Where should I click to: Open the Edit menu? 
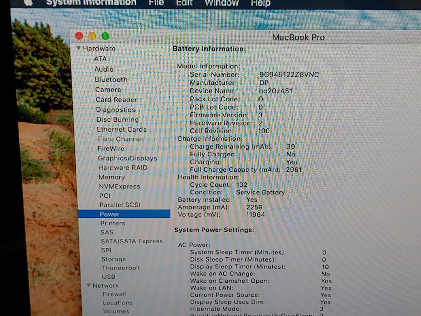point(184,3)
